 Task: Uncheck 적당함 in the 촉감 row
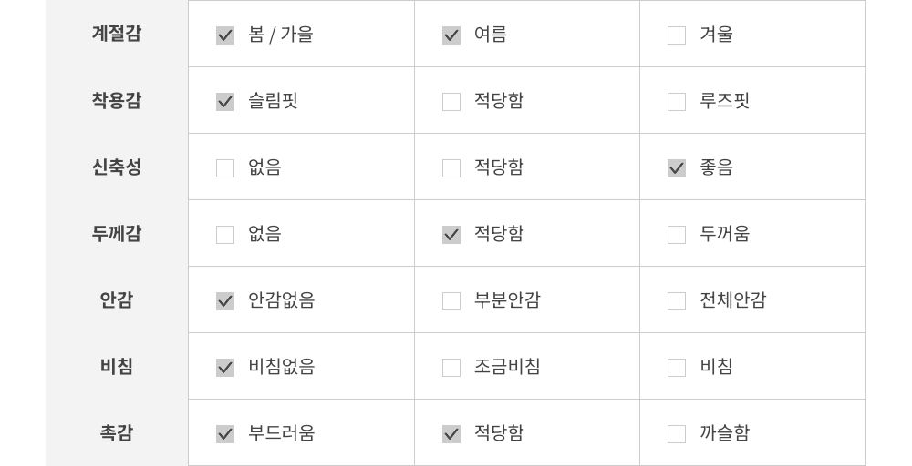(x=451, y=434)
